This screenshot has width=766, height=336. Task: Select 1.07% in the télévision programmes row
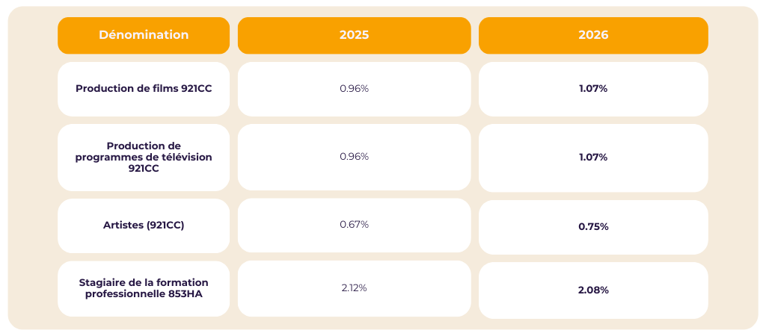(593, 158)
